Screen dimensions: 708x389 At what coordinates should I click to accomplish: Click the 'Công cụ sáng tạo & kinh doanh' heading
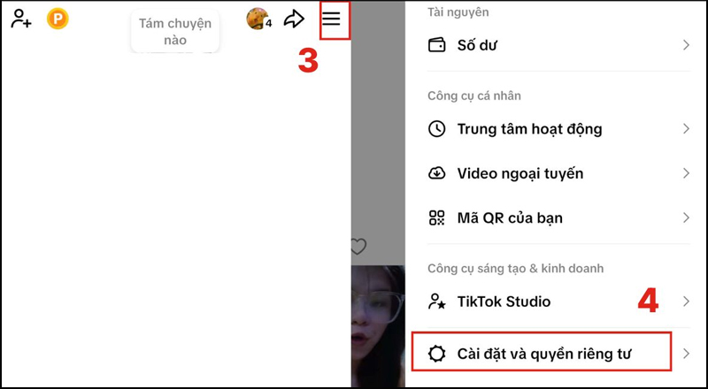[516, 269]
